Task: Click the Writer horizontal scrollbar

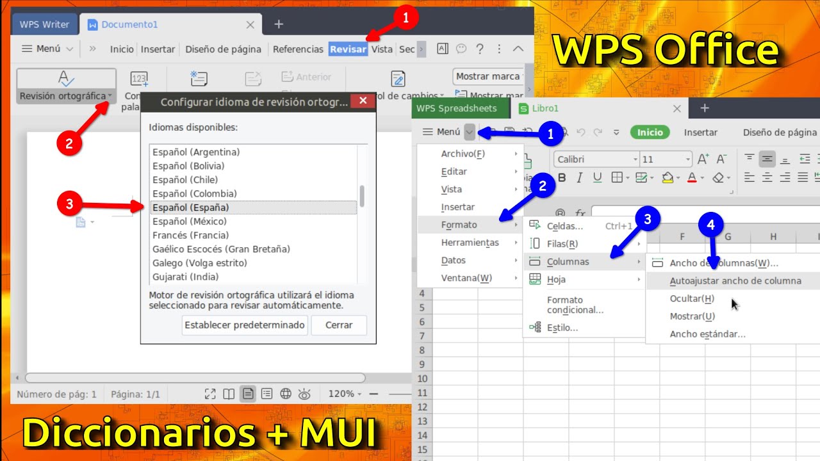Action: tap(194, 378)
